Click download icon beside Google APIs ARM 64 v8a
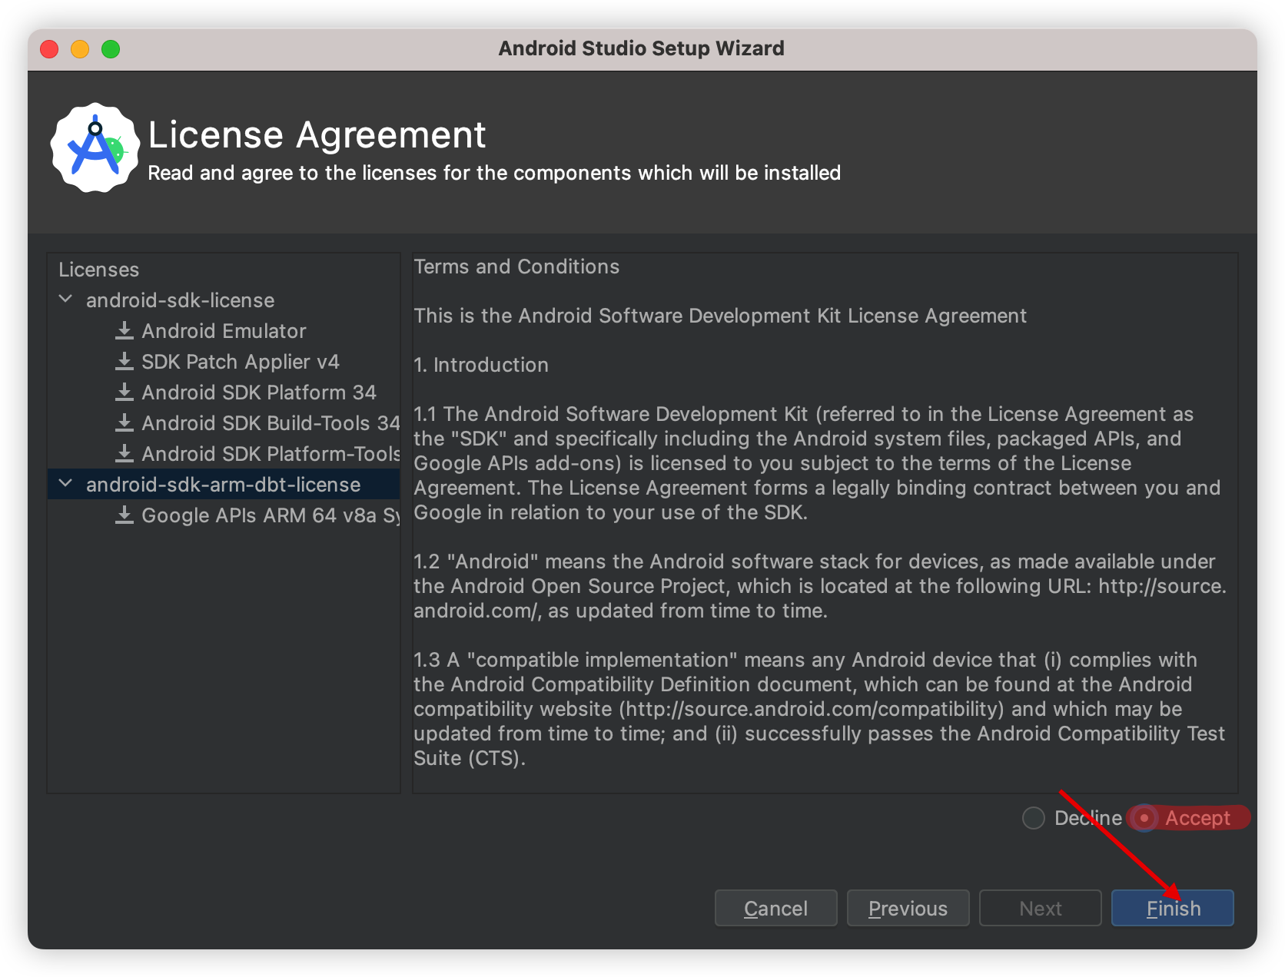The width and height of the screenshot is (1285, 977). pyautogui.click(x=125, y=515)
